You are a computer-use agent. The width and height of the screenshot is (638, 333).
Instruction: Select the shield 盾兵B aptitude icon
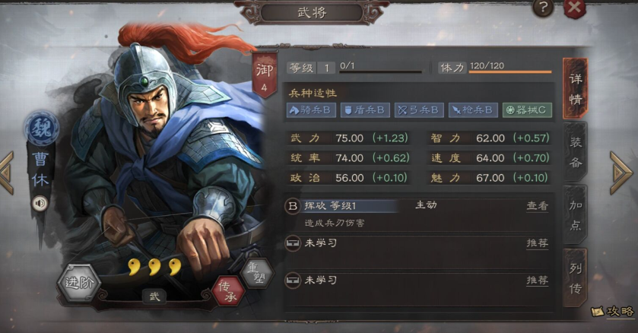[365, 110]
